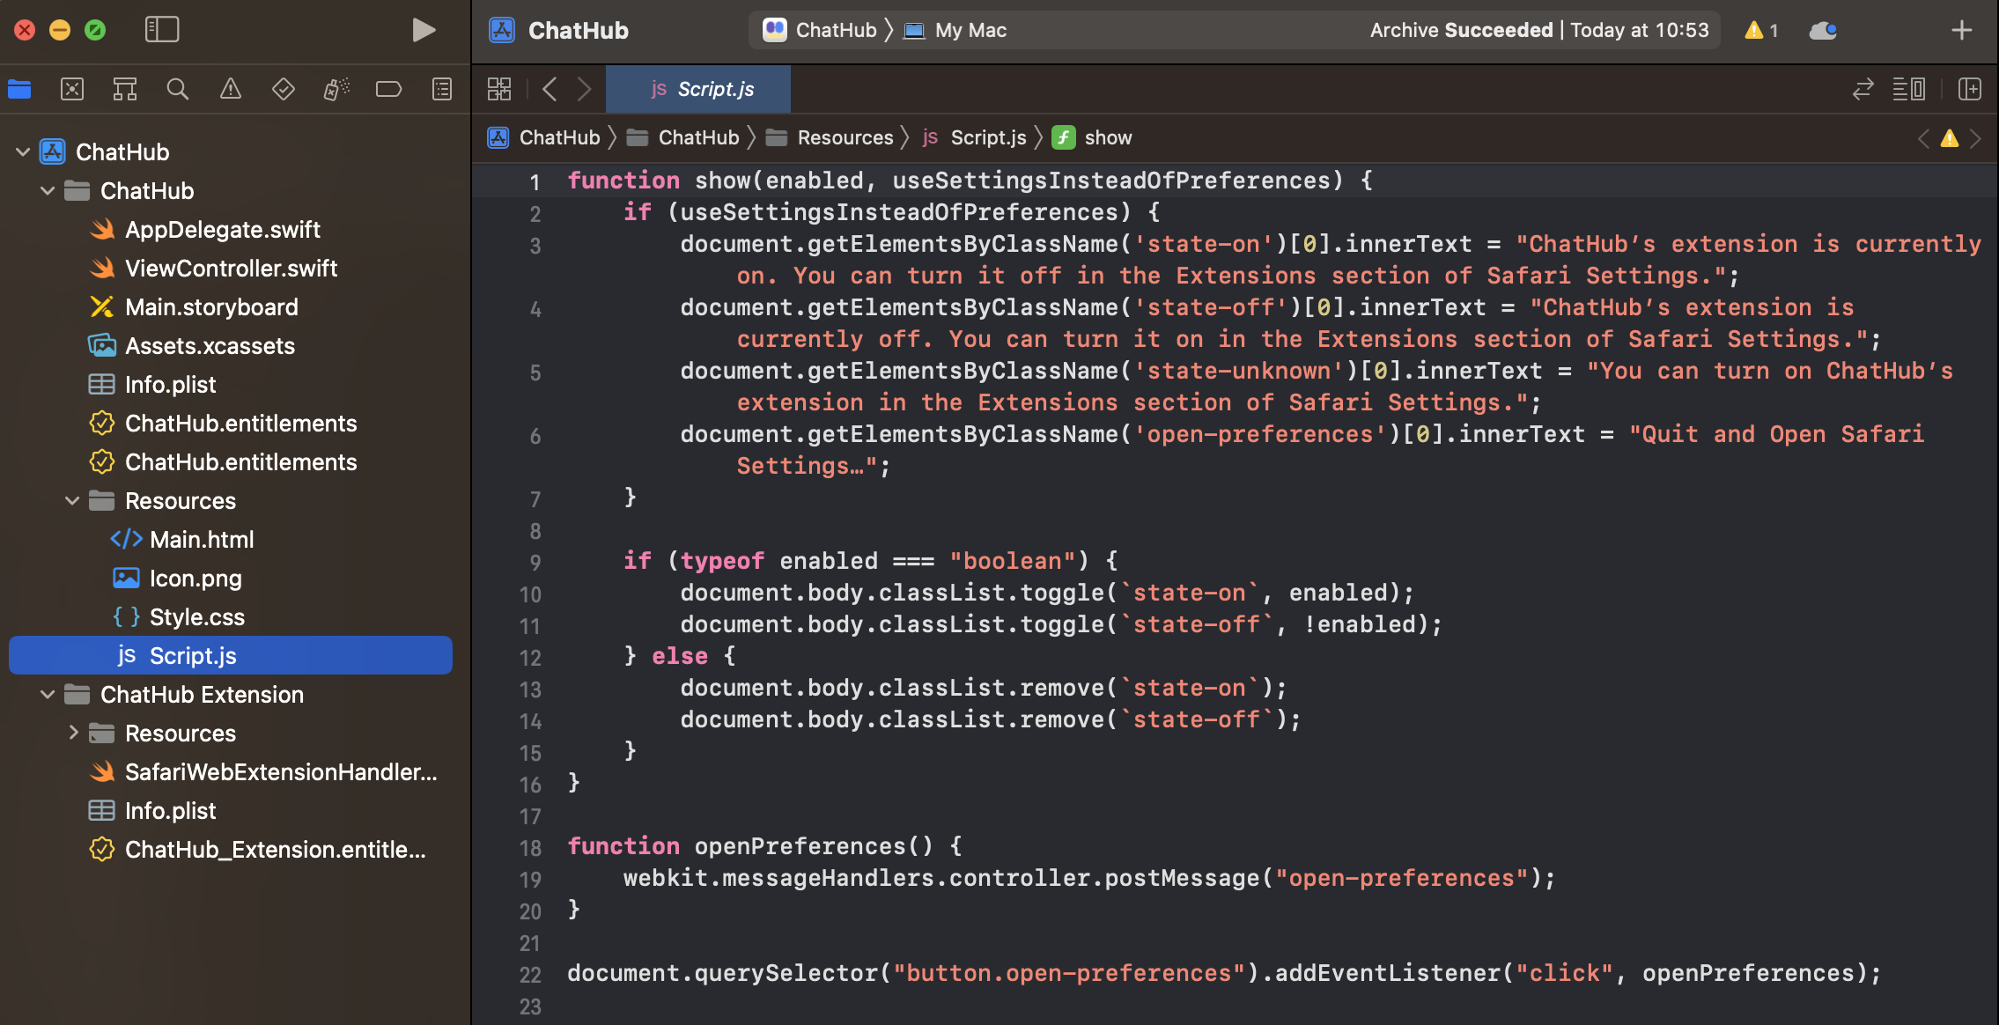Expand Resources under ChatHub Extension
Screen dimensions: 1999x1025
point(73,733)
